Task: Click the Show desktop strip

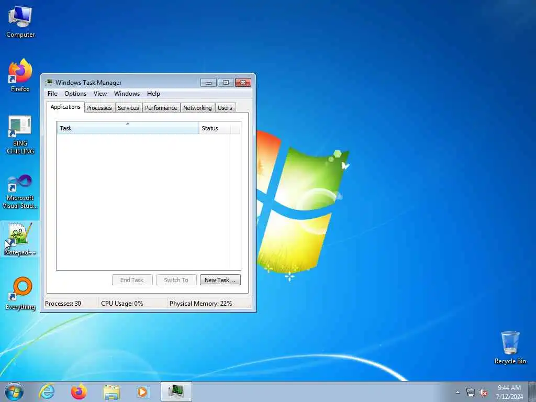Action: click(x=532, y=392)
